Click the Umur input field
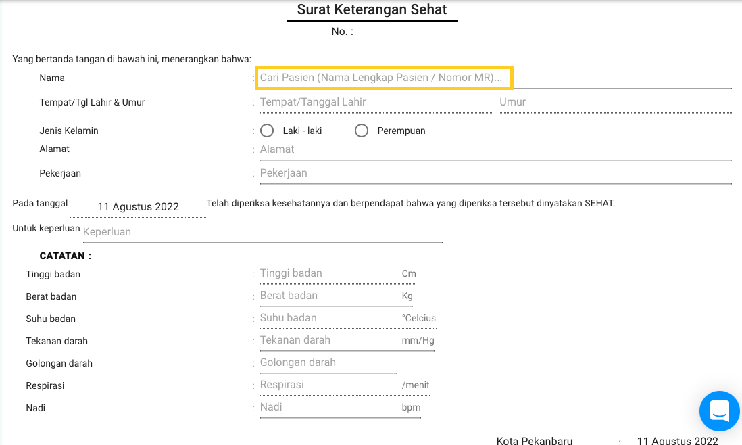This screenshot has width=742, height=445. (616, 102)
